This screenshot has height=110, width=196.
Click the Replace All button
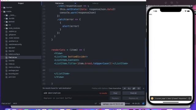pyautogui.click(x=134, y=98)
